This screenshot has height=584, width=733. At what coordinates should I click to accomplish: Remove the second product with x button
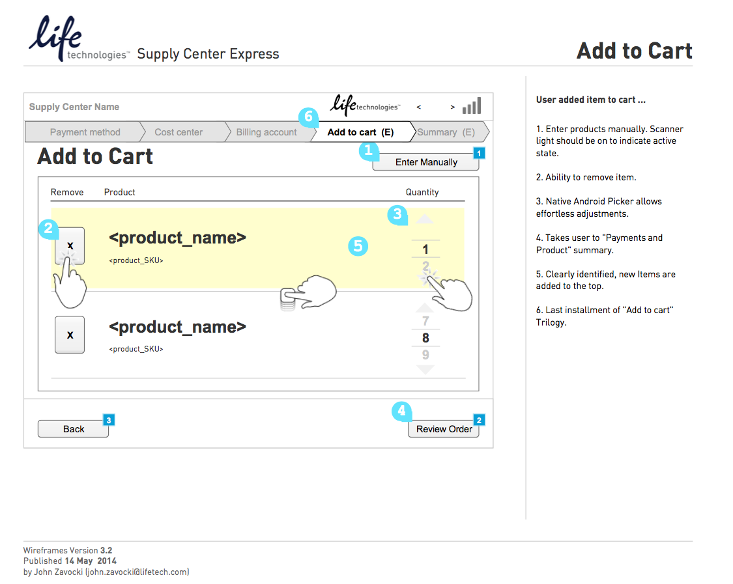coord(70,335)
